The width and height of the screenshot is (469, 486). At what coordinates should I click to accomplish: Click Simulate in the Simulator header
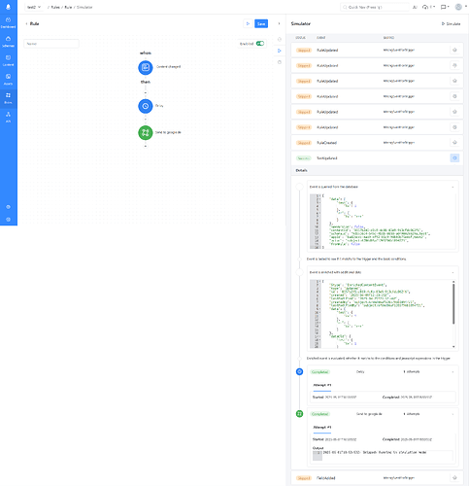[x=451, y=23]
